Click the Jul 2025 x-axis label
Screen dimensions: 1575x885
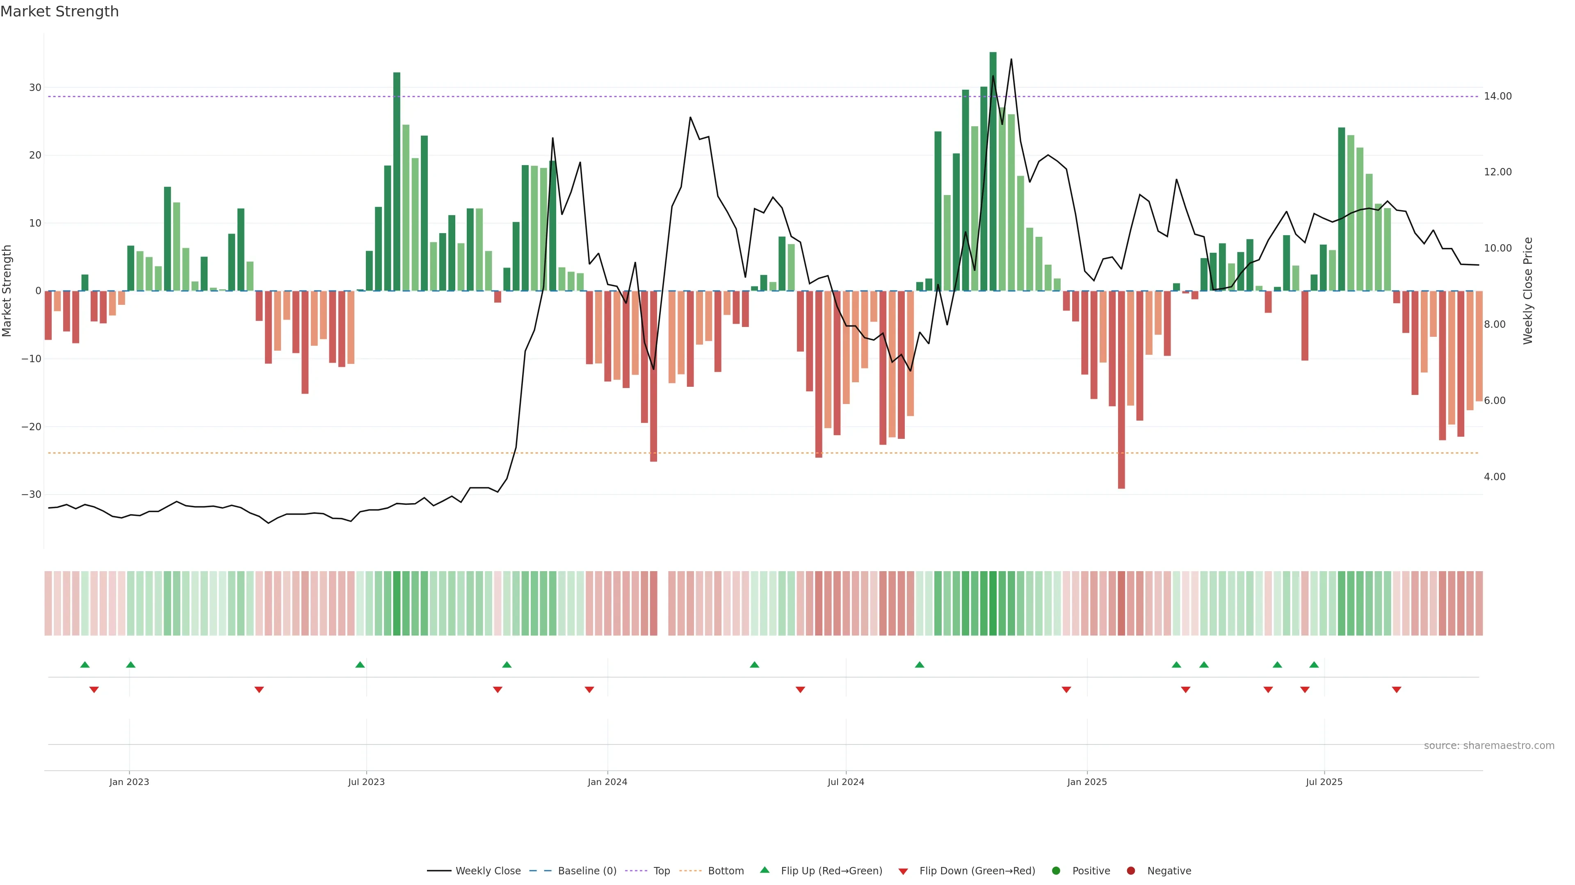pos(1324,782)
